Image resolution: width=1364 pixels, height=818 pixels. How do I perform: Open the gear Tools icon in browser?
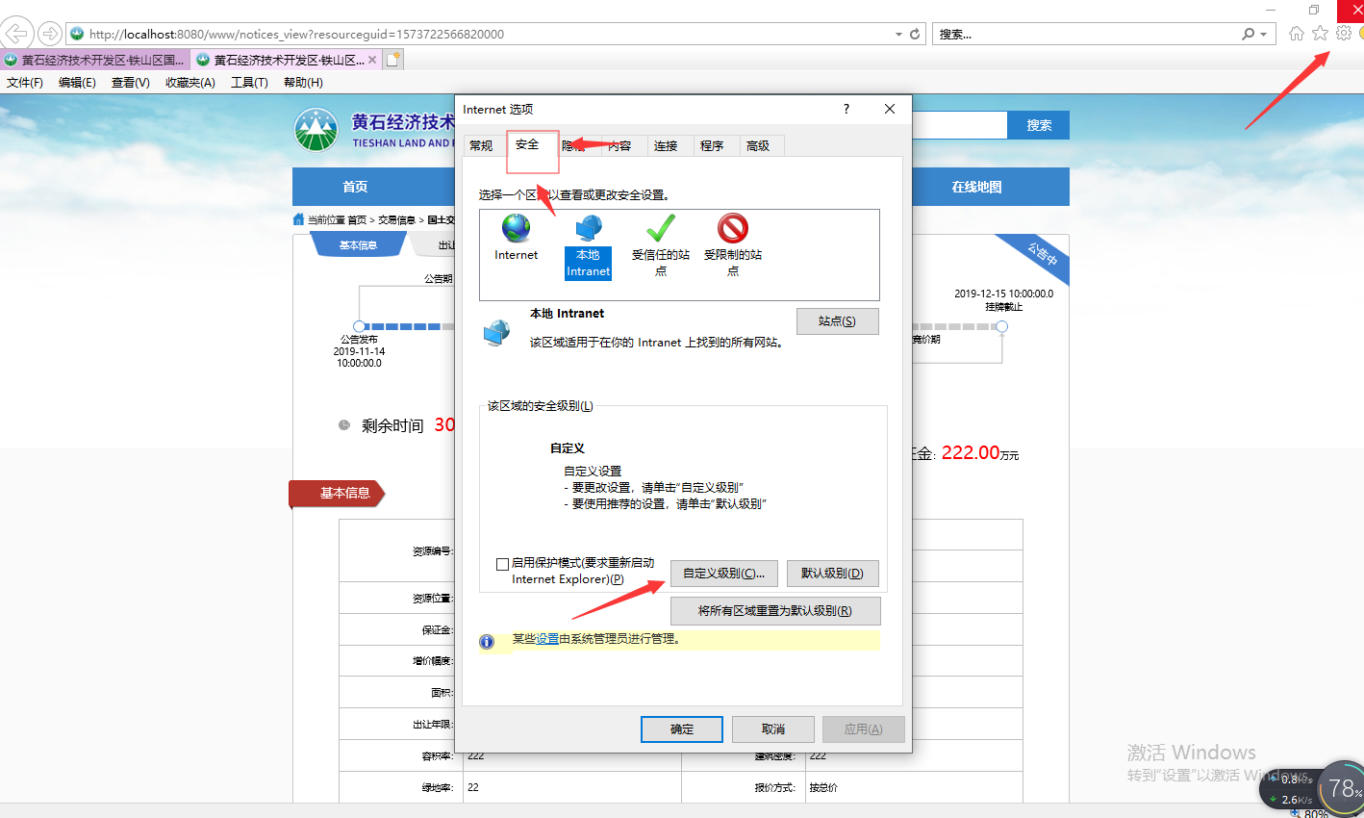coord(1344,34)
